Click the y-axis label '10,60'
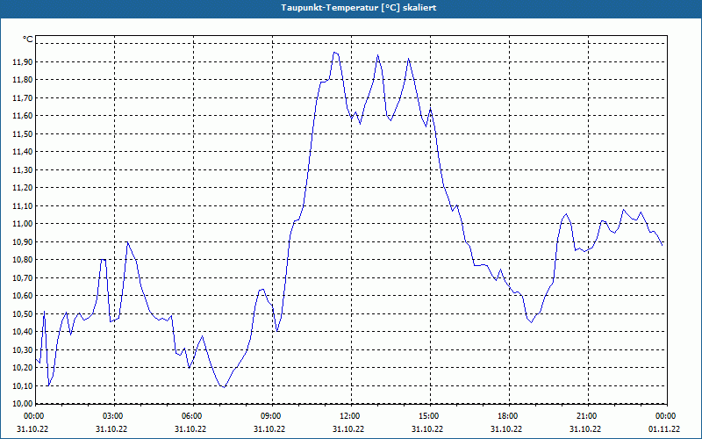This screenshot has width=702, height=439. pos(23,296)
